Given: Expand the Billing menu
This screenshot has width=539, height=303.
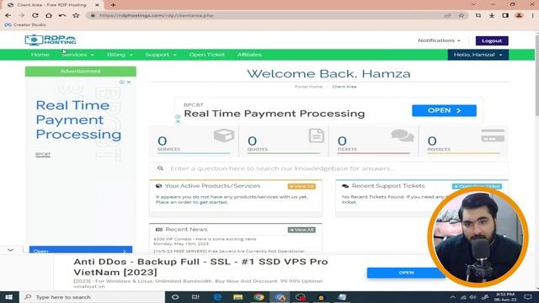Looking at the screenshot, I should click(120, 55).
